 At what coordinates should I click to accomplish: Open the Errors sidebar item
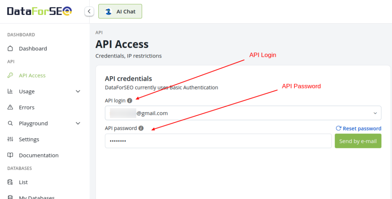pos(27,108)
